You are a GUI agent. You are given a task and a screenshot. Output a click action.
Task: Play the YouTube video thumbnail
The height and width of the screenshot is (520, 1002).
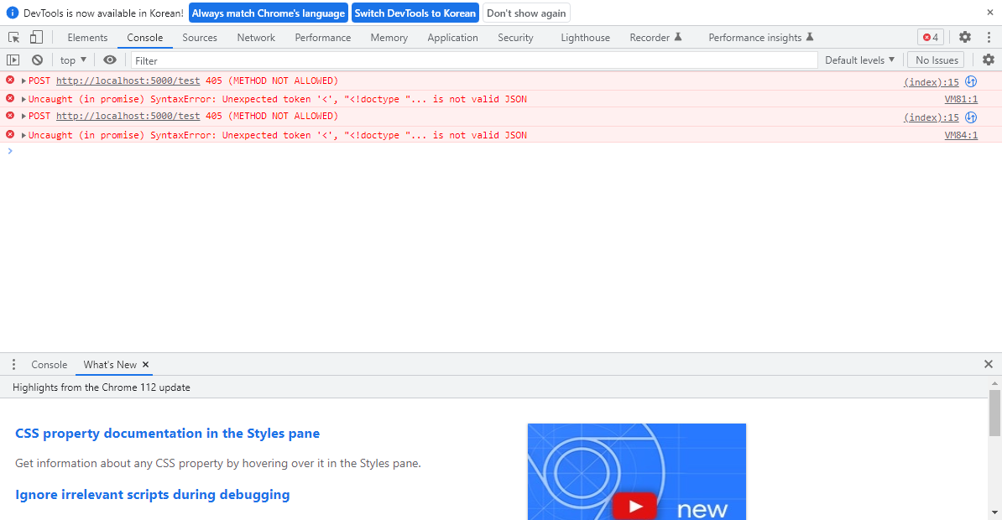(634, 506)
